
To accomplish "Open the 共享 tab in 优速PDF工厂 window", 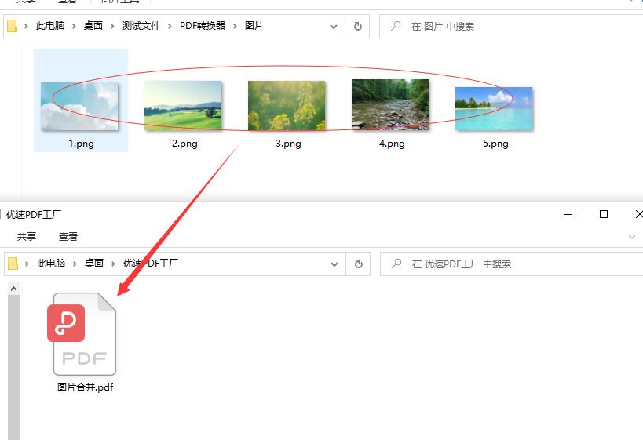I will point(27,236).
